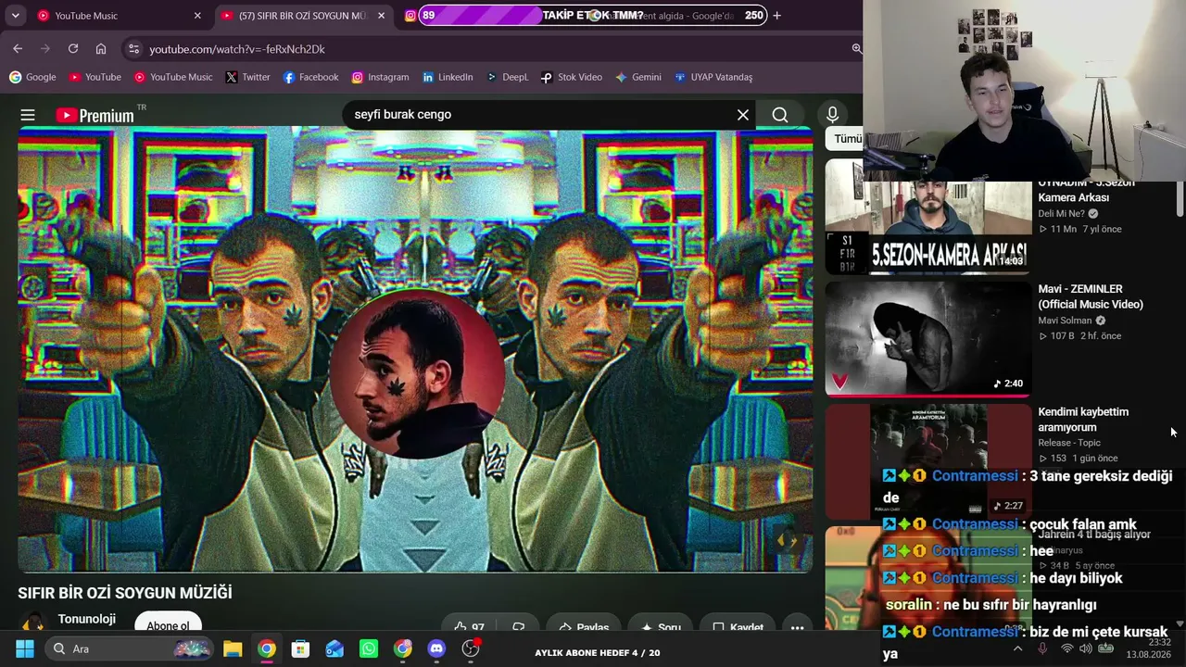Image resolution: width=1186 pixels, height=667 pixels.
Task: Click the video player to toggle playback
Action: click(x=415, y=349)
